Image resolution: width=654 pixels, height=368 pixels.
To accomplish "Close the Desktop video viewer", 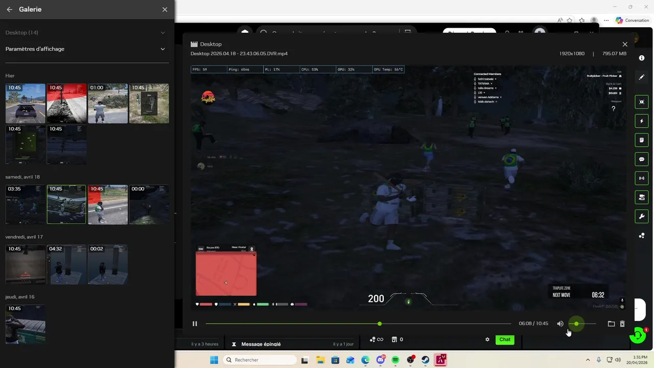I will click(x=625, y=44).
